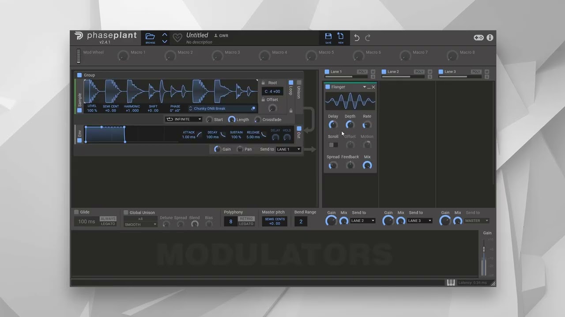The width and height of the screenshot is (565, 317).
Task: Open the MIDI controller settings icon
Action: click(478, 38)
